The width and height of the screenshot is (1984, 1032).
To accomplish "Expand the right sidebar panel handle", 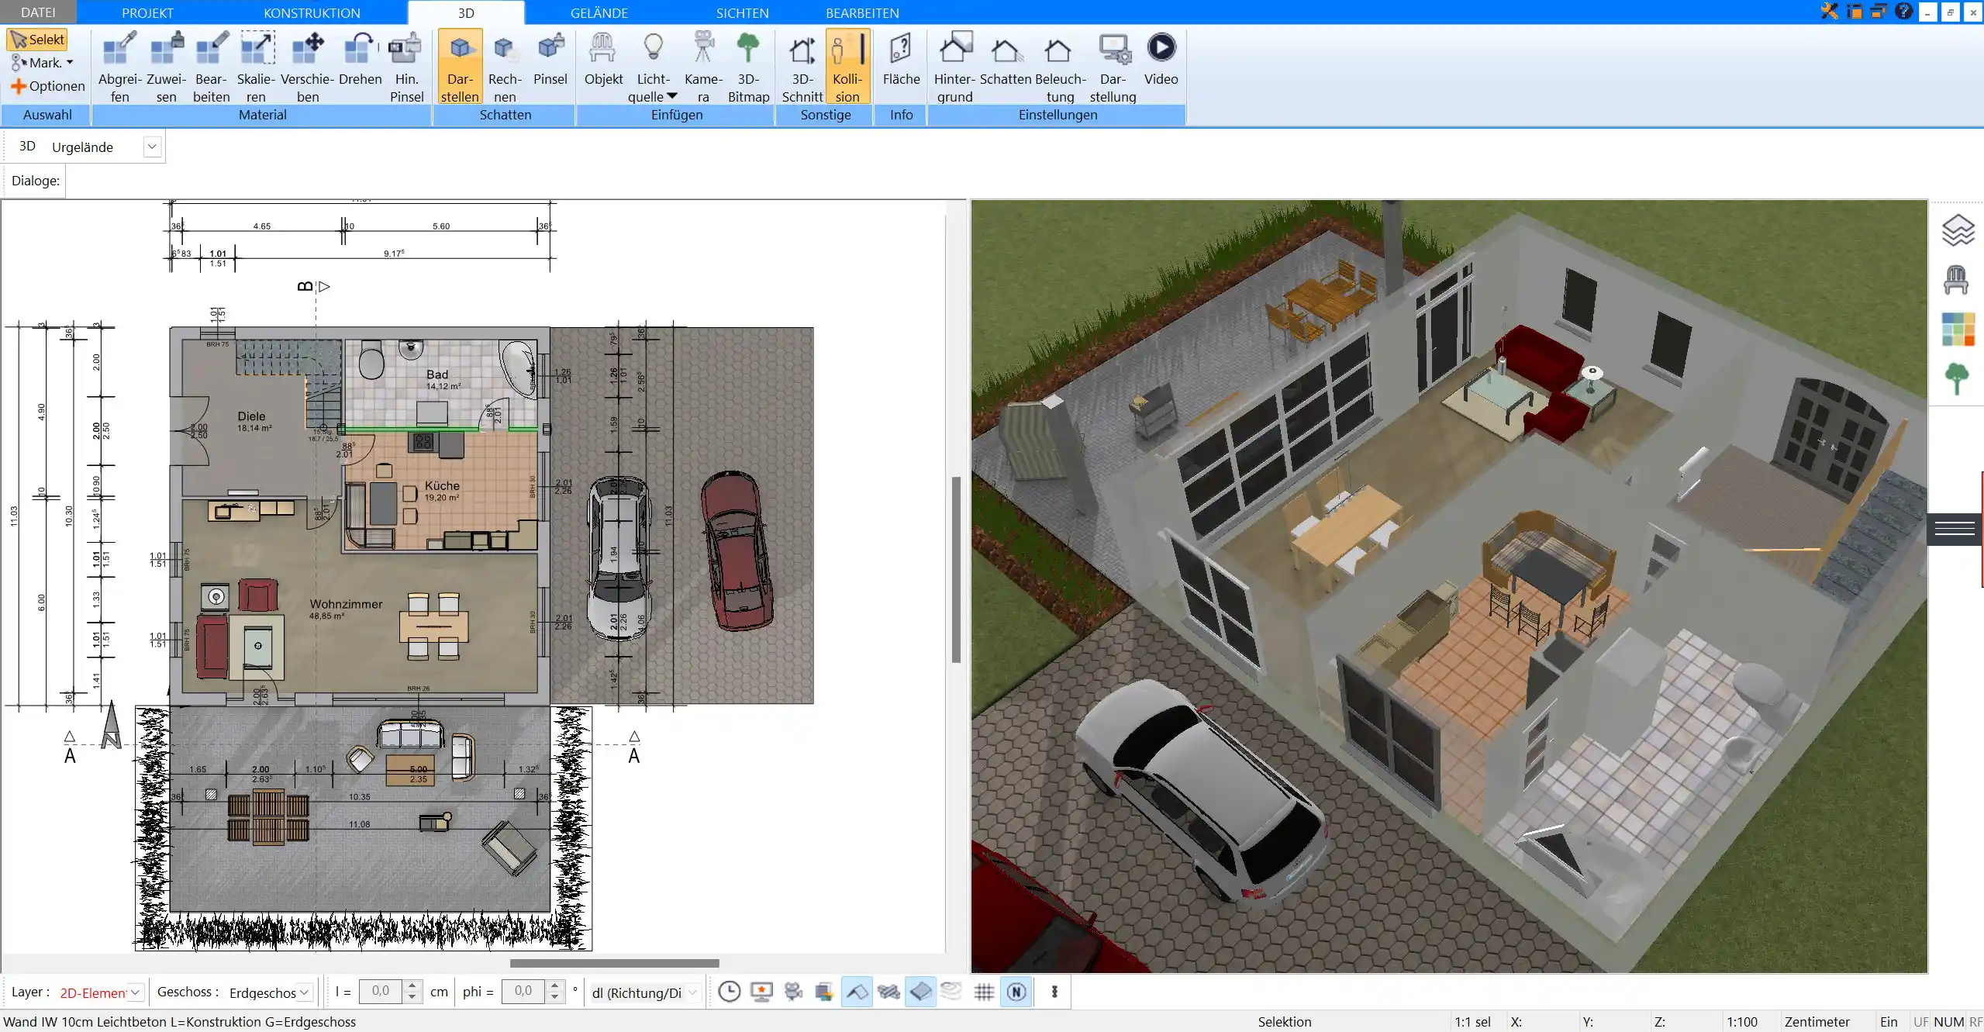I will pos(1955,529).
